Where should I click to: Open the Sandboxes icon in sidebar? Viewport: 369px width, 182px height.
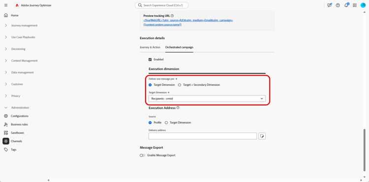[6, 133]
